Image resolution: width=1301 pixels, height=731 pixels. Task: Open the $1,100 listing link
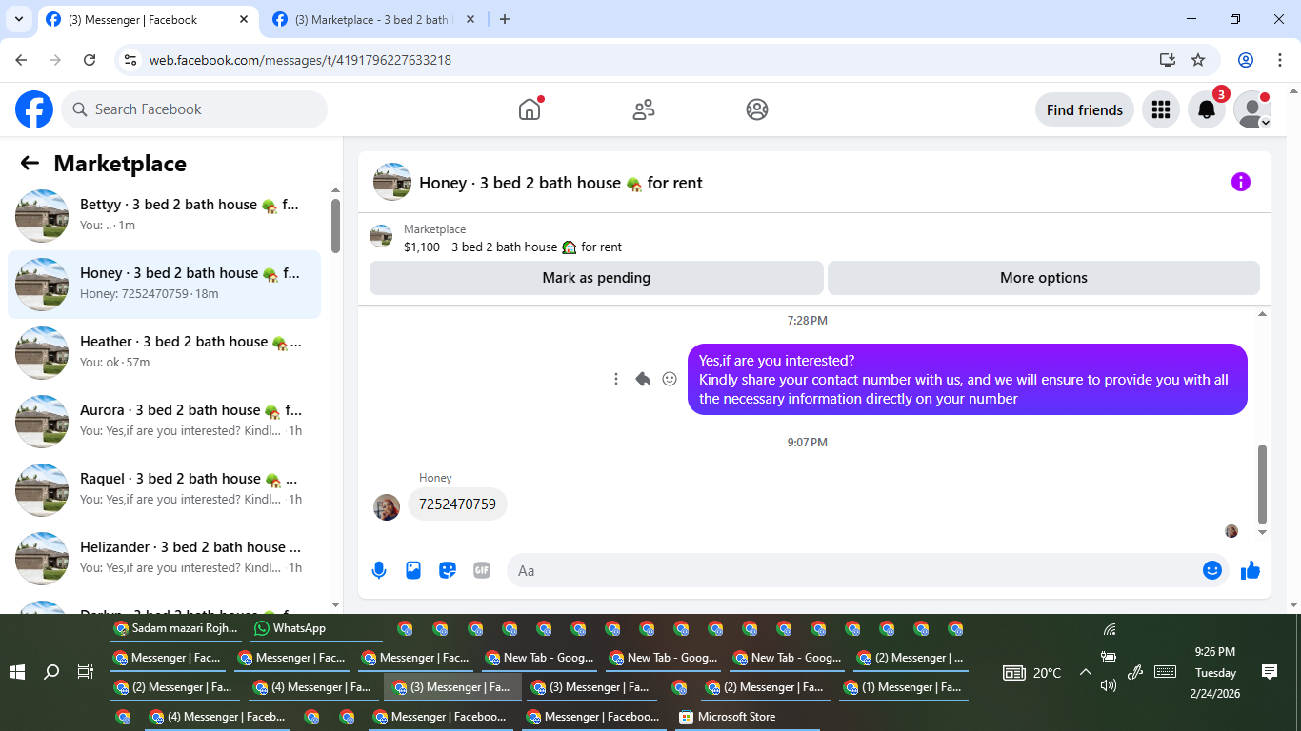pos(512,247)
